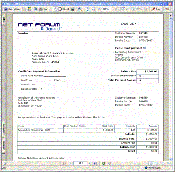175x172 pixels.
Task: Click the '1 of 2' page number field
Action: [80, 163]
